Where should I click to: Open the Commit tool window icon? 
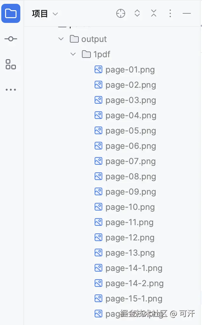pyautogui.click(x=11, y=39)
